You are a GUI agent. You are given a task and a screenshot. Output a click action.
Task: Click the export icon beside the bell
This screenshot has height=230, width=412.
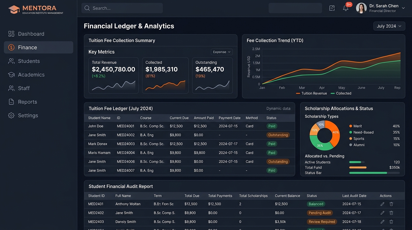pos(332,8)
